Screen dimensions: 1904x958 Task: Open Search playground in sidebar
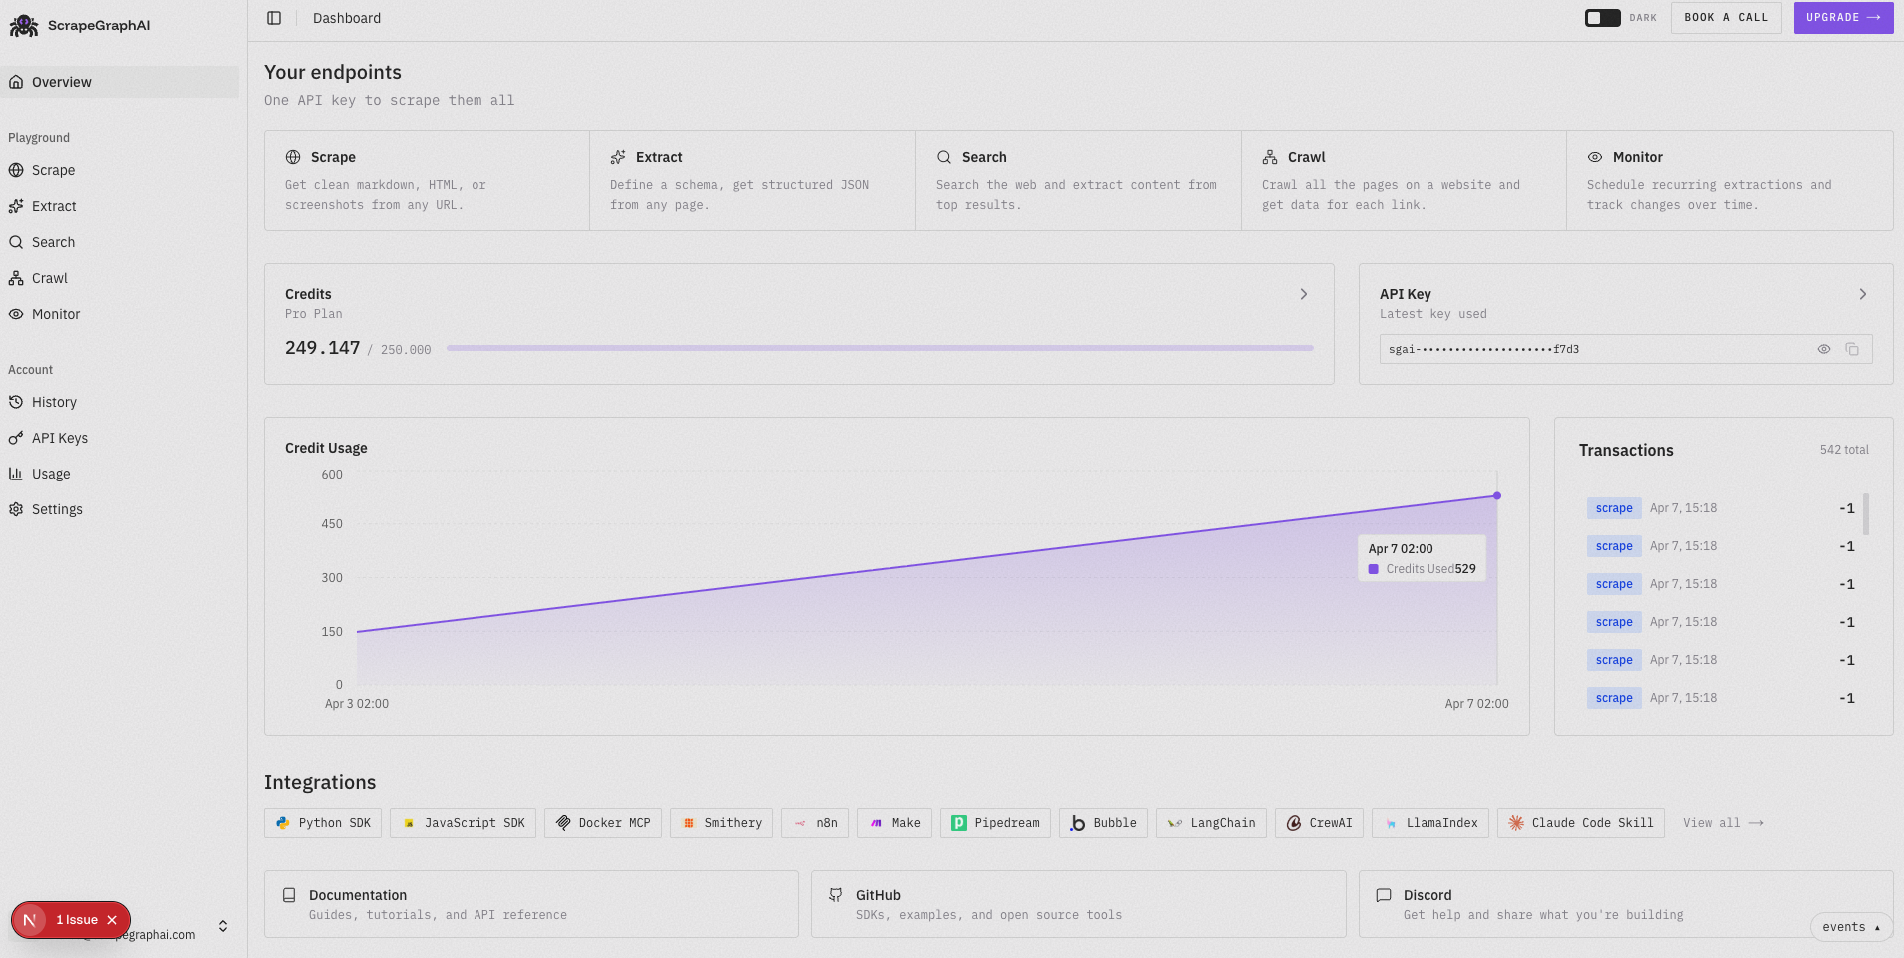point(120,242)
